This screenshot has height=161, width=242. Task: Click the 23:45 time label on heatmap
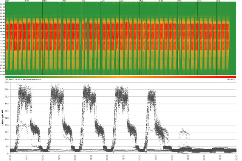point(3,74)
